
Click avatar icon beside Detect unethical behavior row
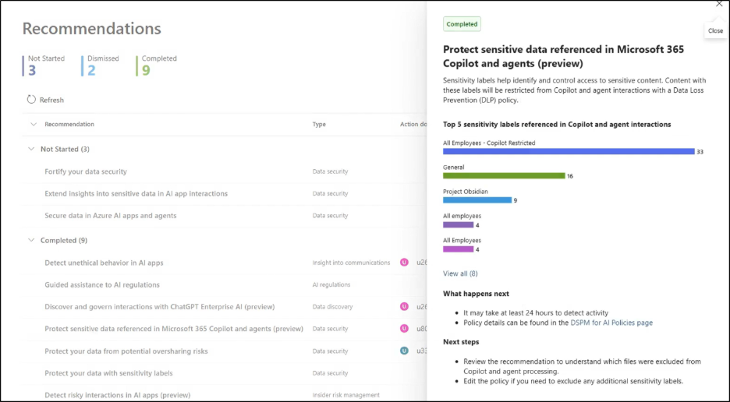click(x=404, y=263)
